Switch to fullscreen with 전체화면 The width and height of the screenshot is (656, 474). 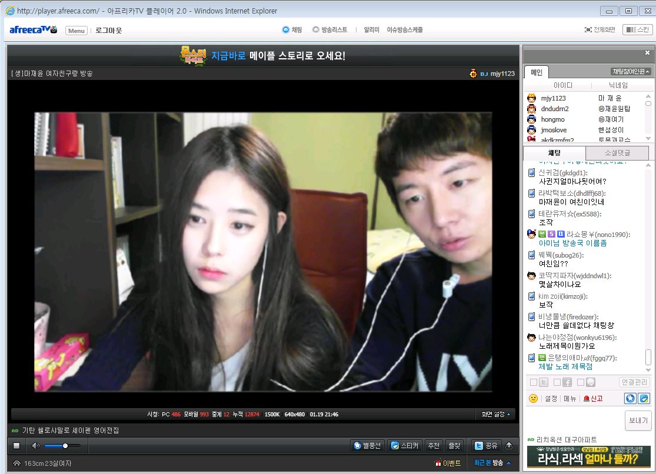point(600,30)
